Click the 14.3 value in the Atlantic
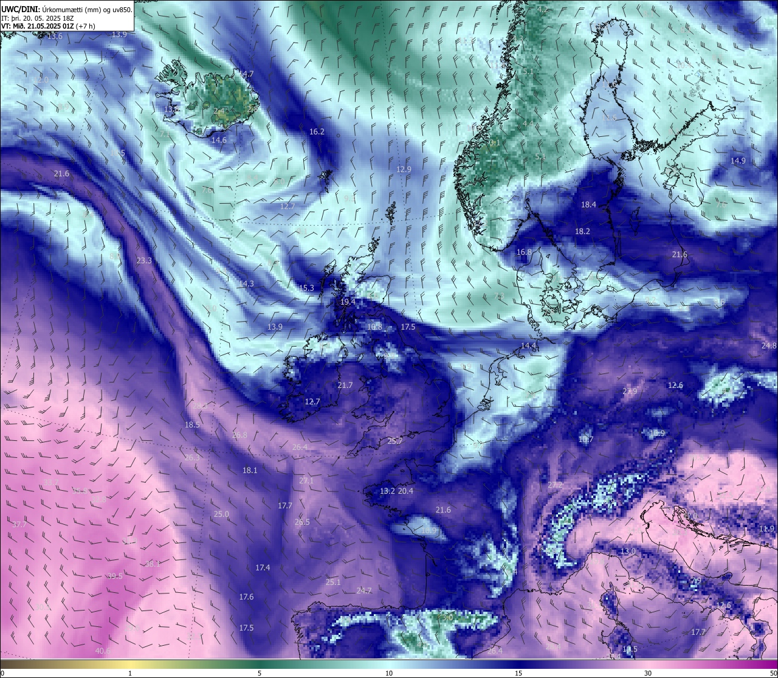The width and height of the screenshot is (778, 678). (x=246, y=283)
